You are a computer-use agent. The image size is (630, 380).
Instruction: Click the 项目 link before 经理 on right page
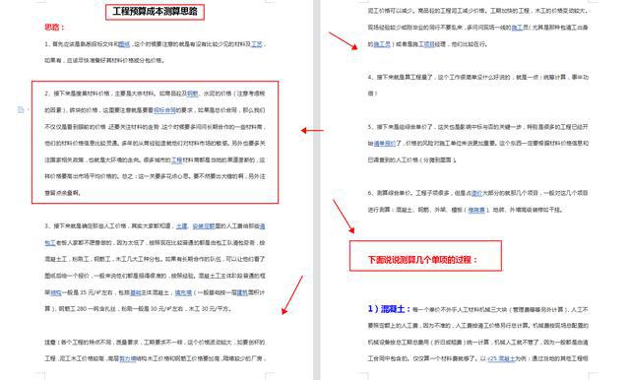click(429, 44)
